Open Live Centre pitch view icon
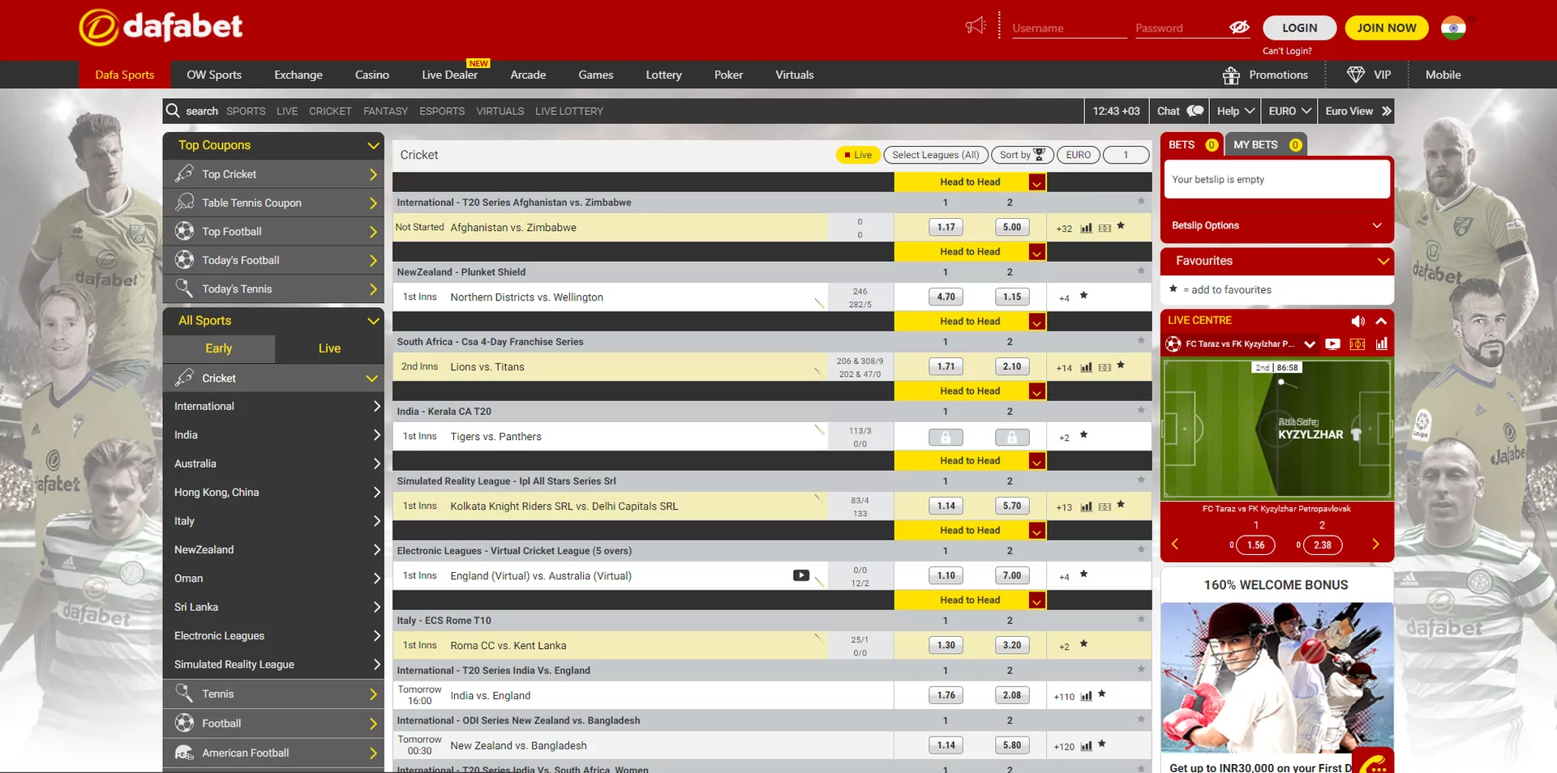 [1358, 344]
